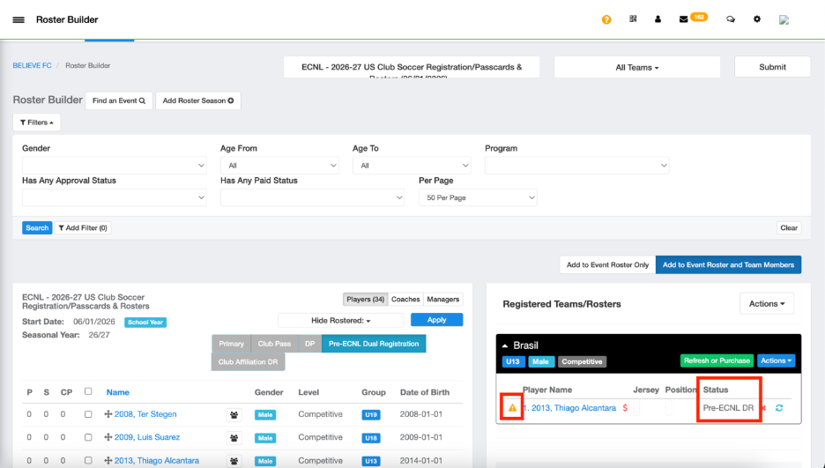Click the orange help question mark icon
This screenshot has height=468, width=825.
coord(606,19)
